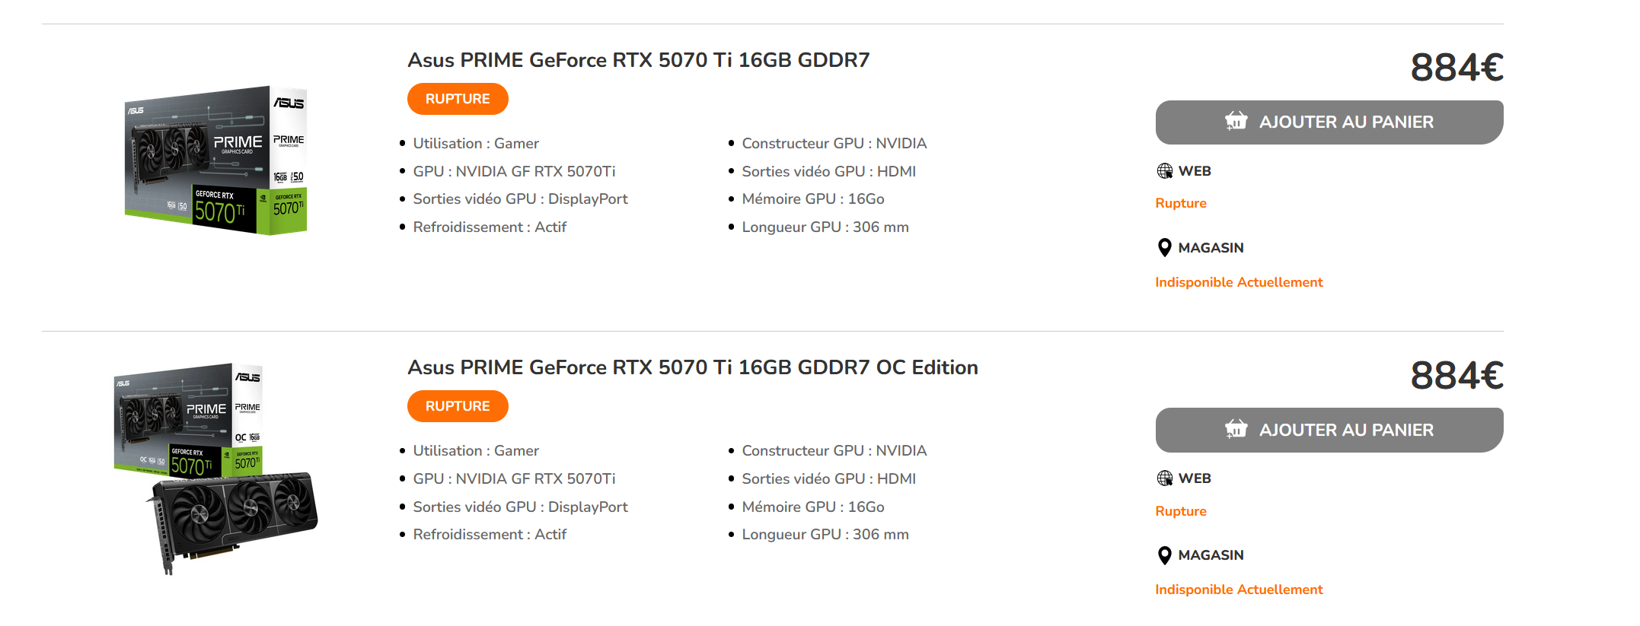The width and height of the screenshot is (1640, 626).
Task: Click the 884€ price of the OC Edition
Action: 1456,376
